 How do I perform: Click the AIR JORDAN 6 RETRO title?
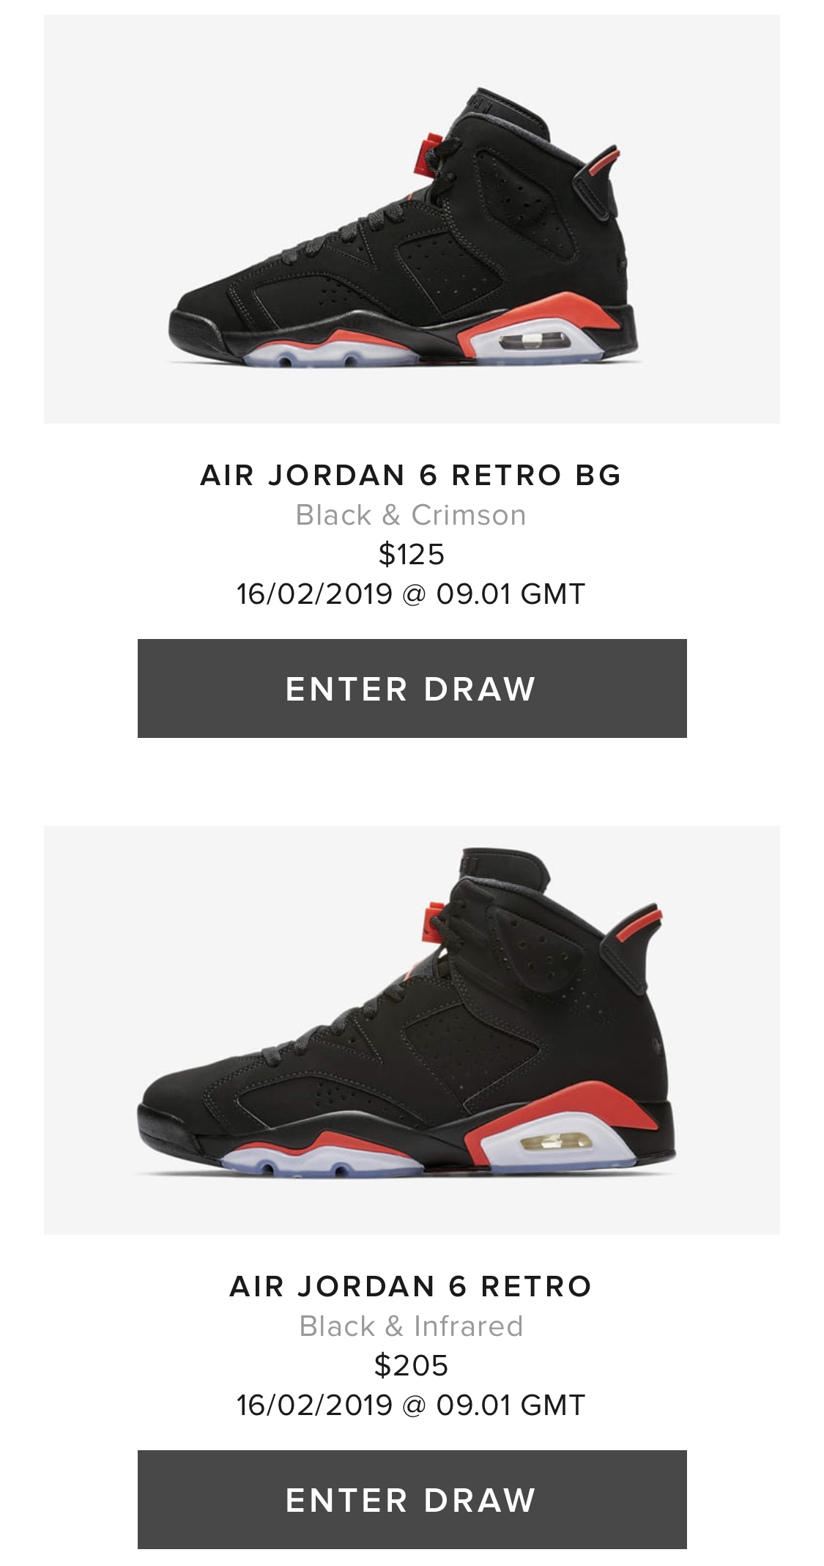(x=411, y=1286)
